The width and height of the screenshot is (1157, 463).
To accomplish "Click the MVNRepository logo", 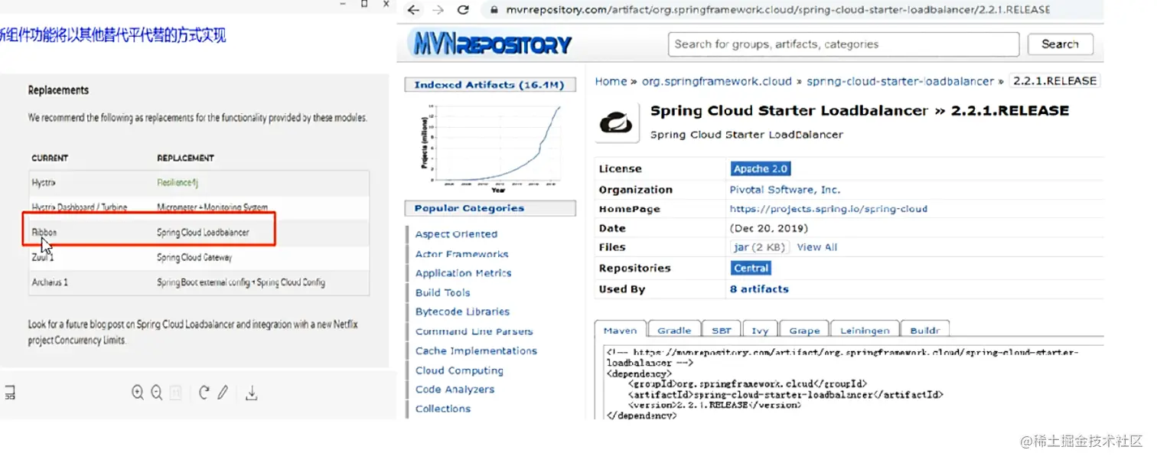I will (490, 44).
